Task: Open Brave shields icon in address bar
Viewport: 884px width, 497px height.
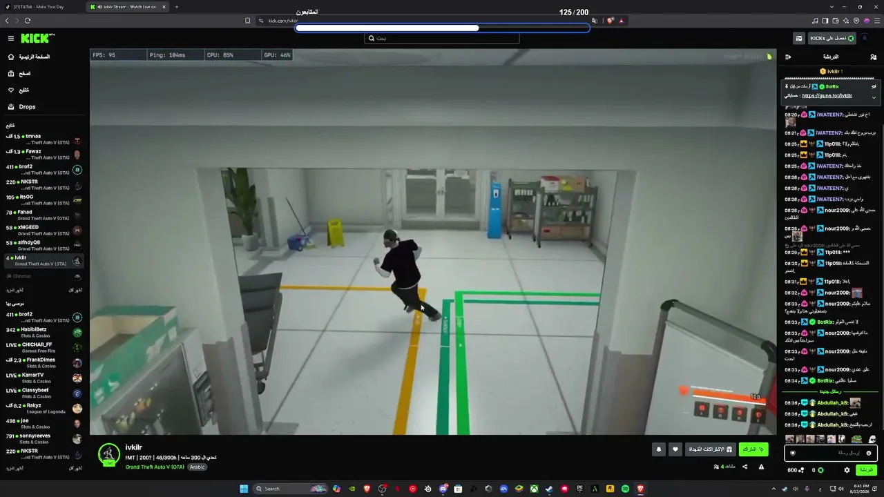Action: point(611,21)
